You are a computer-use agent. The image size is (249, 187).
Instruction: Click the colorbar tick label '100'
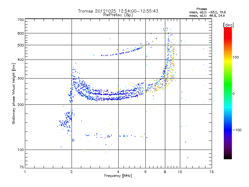pyautogui.click(x=236, y=57)
